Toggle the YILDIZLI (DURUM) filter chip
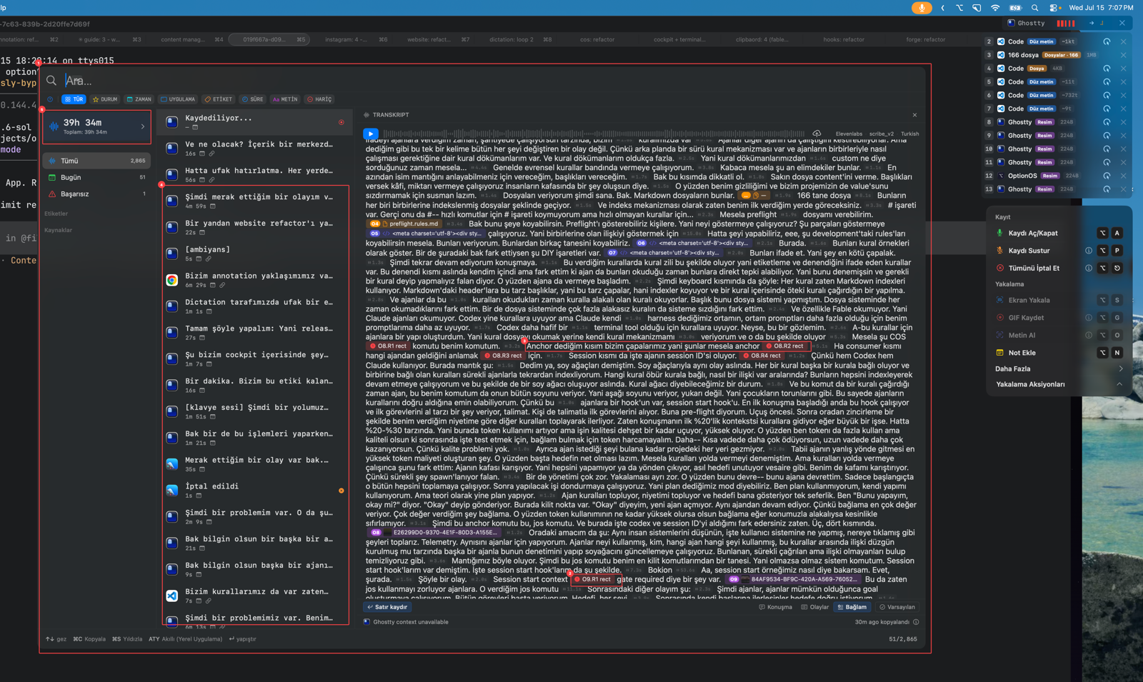The width and height of the screenshot is (1143, 682). (x=104, y=99)
